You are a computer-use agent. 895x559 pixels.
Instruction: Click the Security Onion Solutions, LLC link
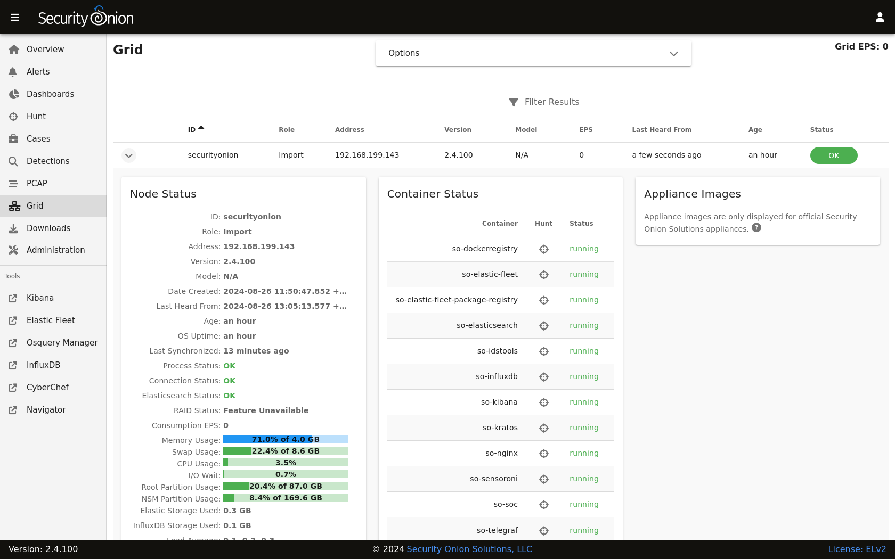click(x=469, y=549)
